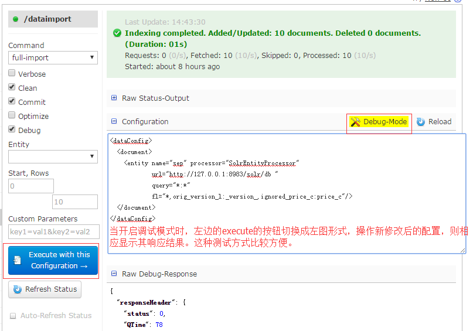Click the entity name="sep" config line
Screen dimensions: 473x331
coord(211,163)
